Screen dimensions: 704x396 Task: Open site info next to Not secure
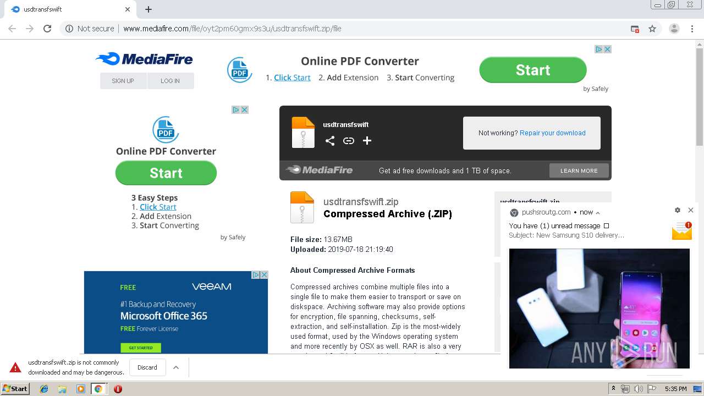click(x=69, y=29)
